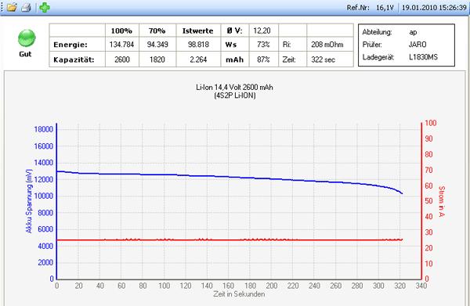Select measured energy 98.818
The height and width of the screenshot is (306, 470).
coord(198,45)
